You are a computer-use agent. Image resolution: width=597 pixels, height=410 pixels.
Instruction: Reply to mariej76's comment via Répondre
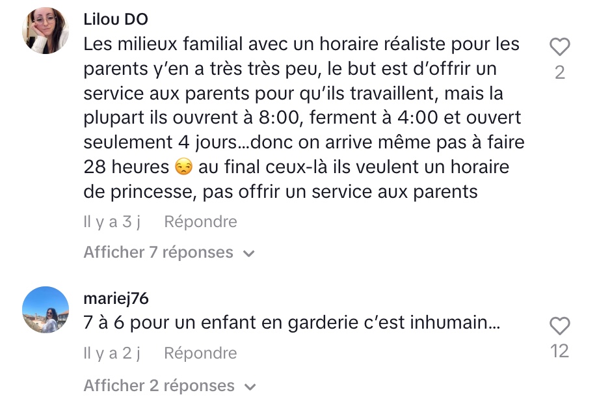click(201, 353)
